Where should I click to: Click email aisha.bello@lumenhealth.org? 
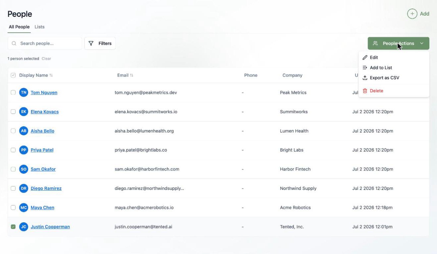(x=144, y=131)
